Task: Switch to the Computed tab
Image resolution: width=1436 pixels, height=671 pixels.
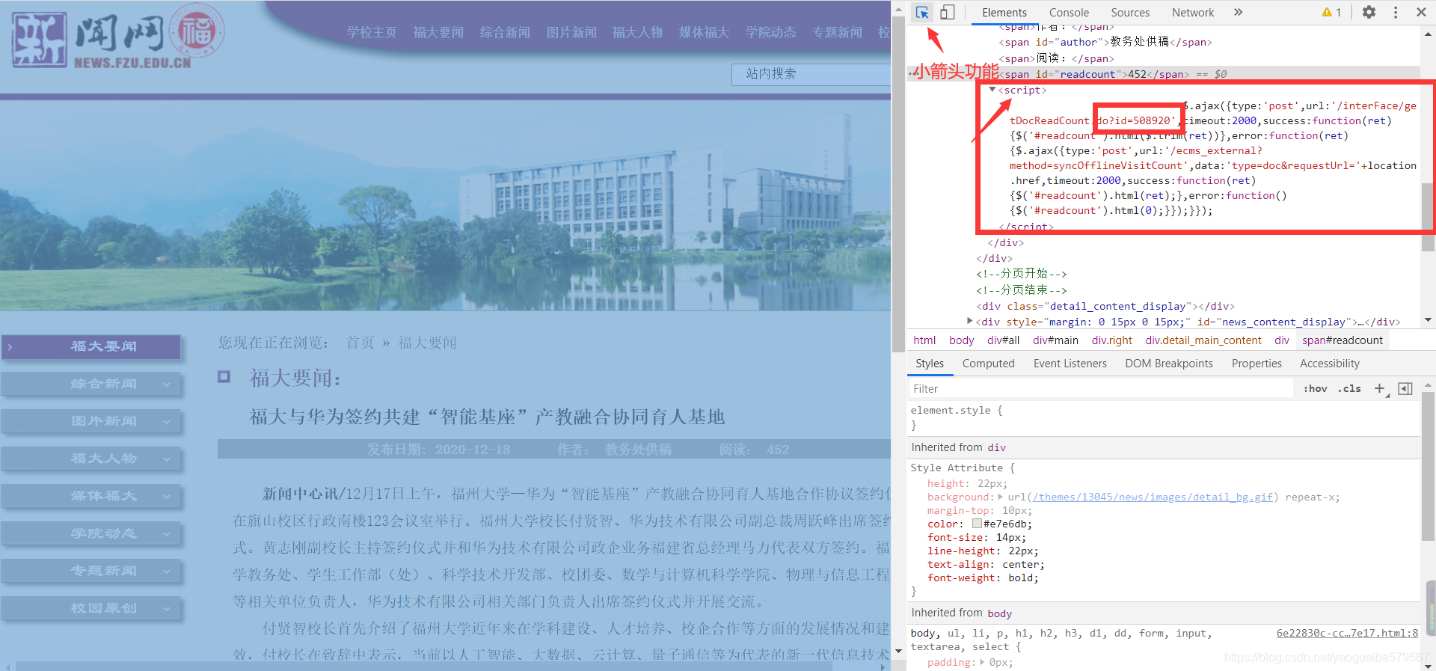Action: coord(988,363)
